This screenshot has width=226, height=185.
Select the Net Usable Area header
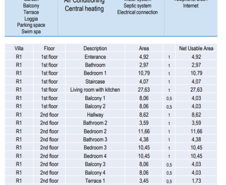(x=196, y=48)
